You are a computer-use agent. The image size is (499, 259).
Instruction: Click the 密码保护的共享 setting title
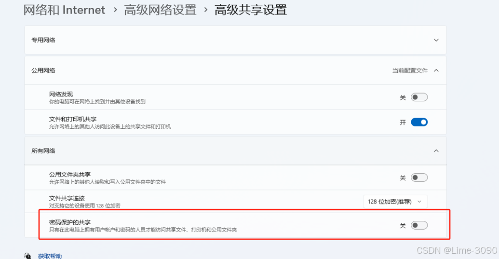[70, 222]
